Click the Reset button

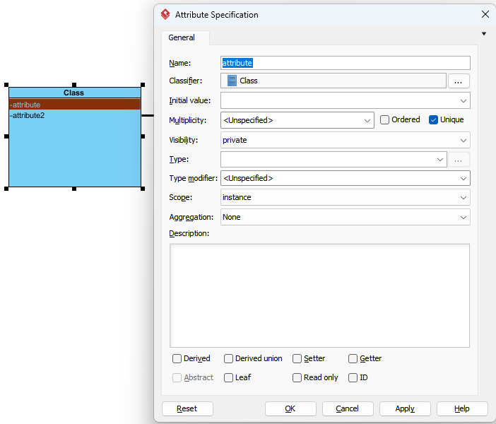click(187, 409)
